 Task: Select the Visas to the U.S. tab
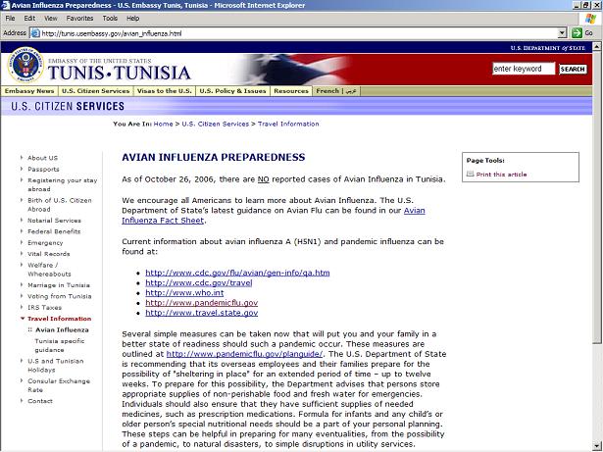[164, 91]
